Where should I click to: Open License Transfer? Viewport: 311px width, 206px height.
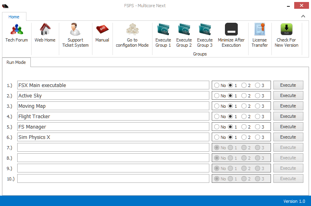[259, 30]
